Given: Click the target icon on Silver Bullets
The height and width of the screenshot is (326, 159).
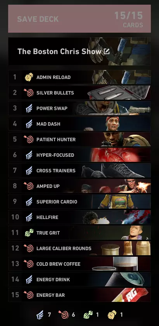Looking at the screenshot, I should tap(29, 93).
